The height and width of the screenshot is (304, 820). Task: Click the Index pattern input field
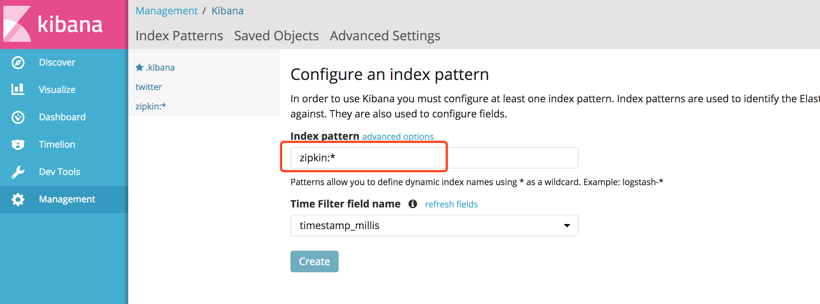(434, 158)
